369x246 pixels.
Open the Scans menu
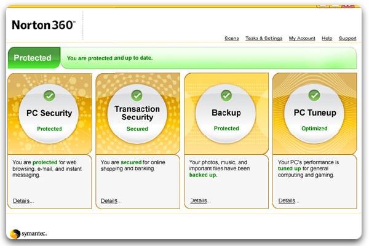coord(232,38)
